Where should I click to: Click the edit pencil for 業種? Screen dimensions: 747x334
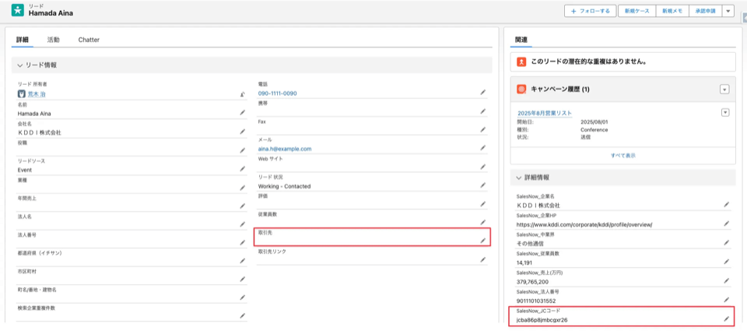pos(243,188)
